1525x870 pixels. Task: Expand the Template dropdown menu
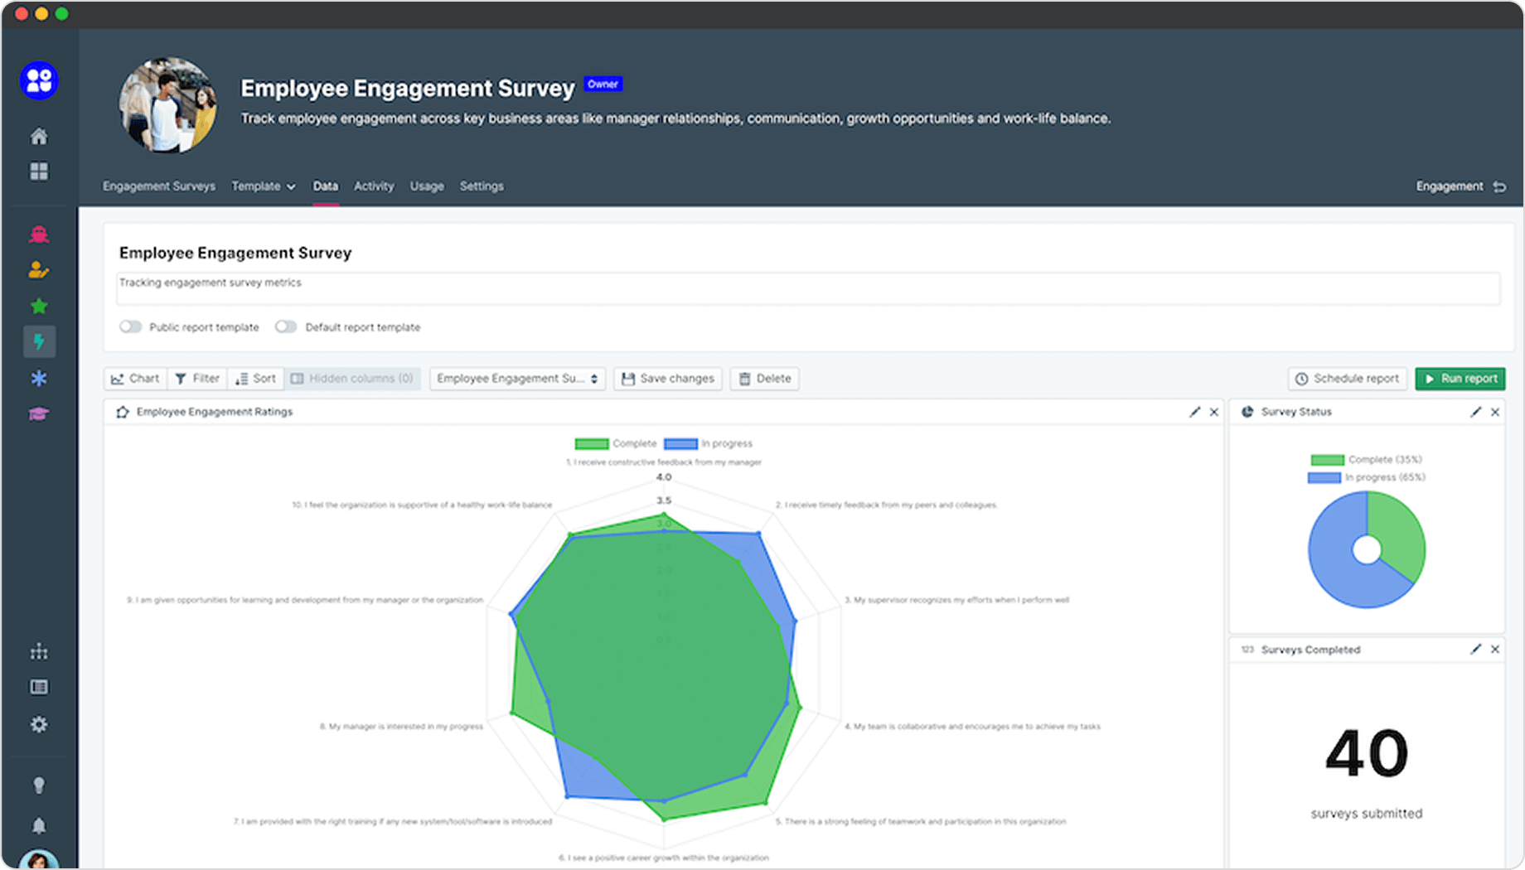(x=263, y=186)
